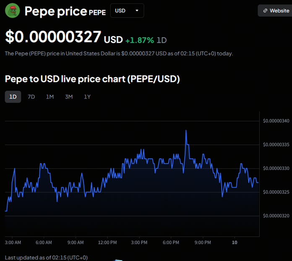This screenshot has width=292, height=261.
Task: Click the PEPE ticker symbol beside title
Action: coord(97,13)
